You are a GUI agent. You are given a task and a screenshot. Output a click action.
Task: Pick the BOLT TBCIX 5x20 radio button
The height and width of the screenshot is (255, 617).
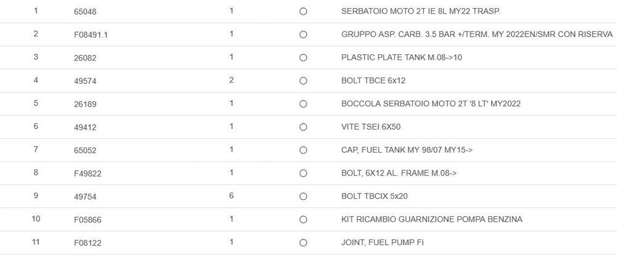pyautogui.click(x=303, y=196)
